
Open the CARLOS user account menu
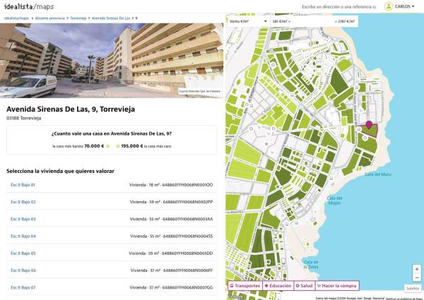404,6
